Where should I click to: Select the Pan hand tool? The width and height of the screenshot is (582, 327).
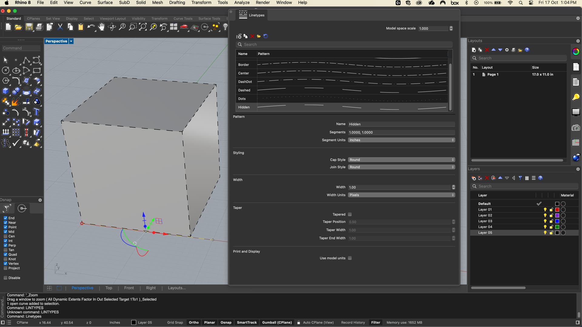pos(101,27)
